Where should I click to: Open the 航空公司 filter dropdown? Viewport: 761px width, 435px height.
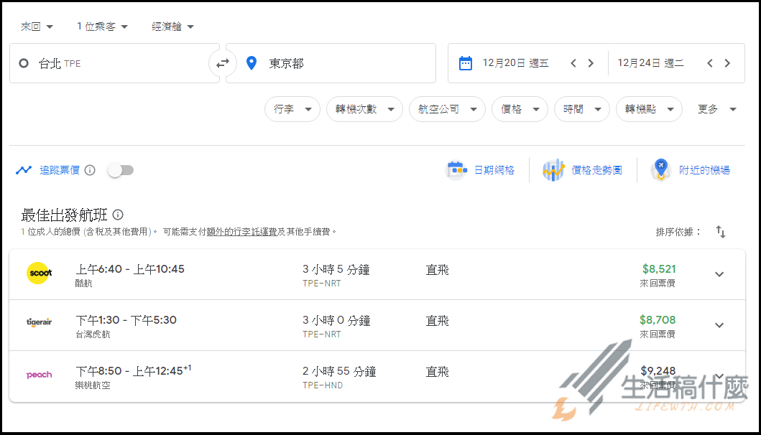(447, 109)
